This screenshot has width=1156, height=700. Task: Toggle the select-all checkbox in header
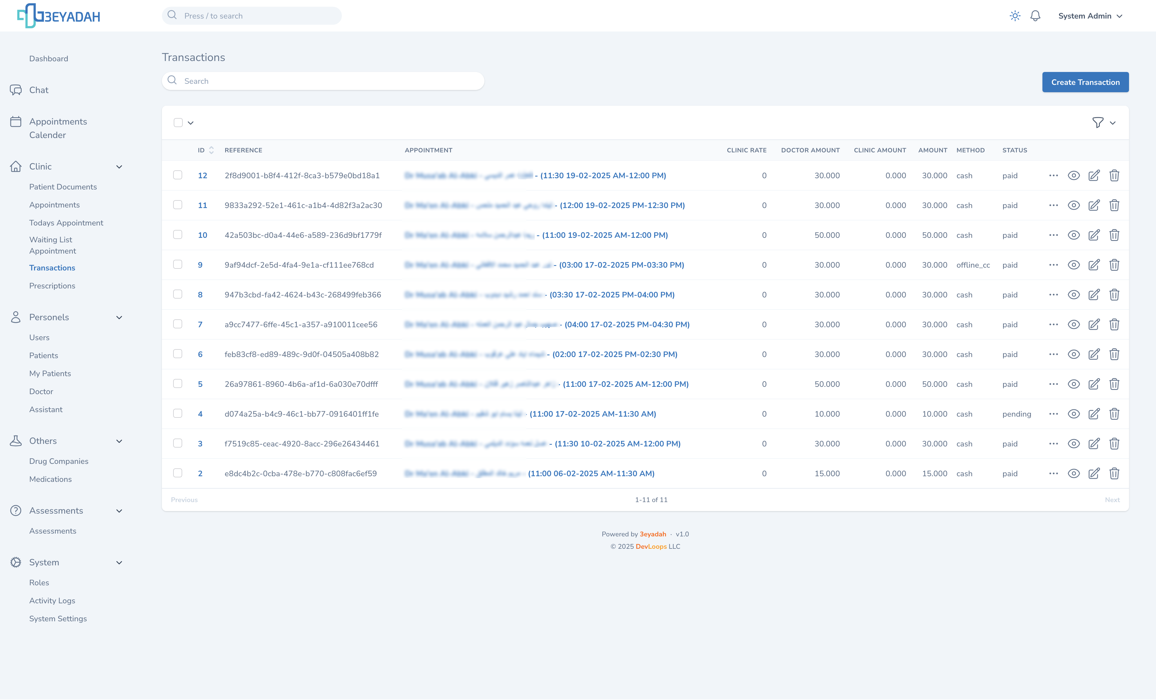pos(178,123)
